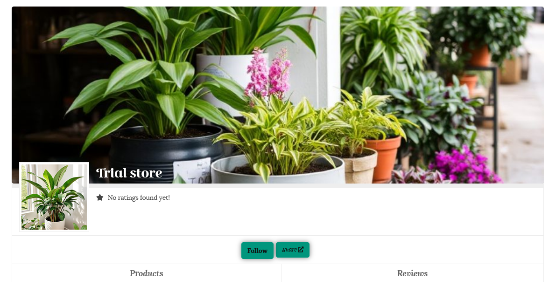Click the external-link icon inside Share

pos(301,250)
